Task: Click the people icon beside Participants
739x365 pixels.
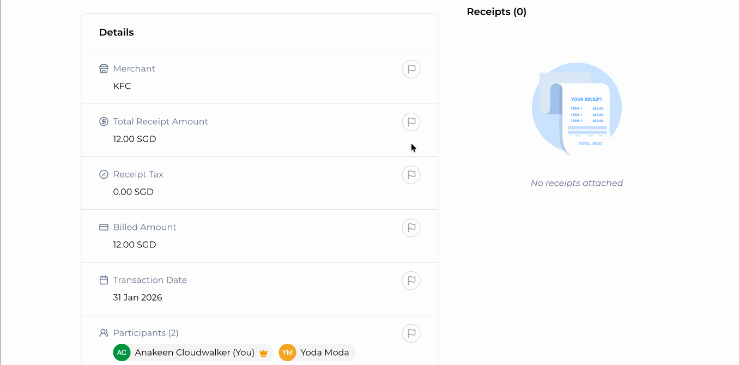Action: (x=104, y=333)
